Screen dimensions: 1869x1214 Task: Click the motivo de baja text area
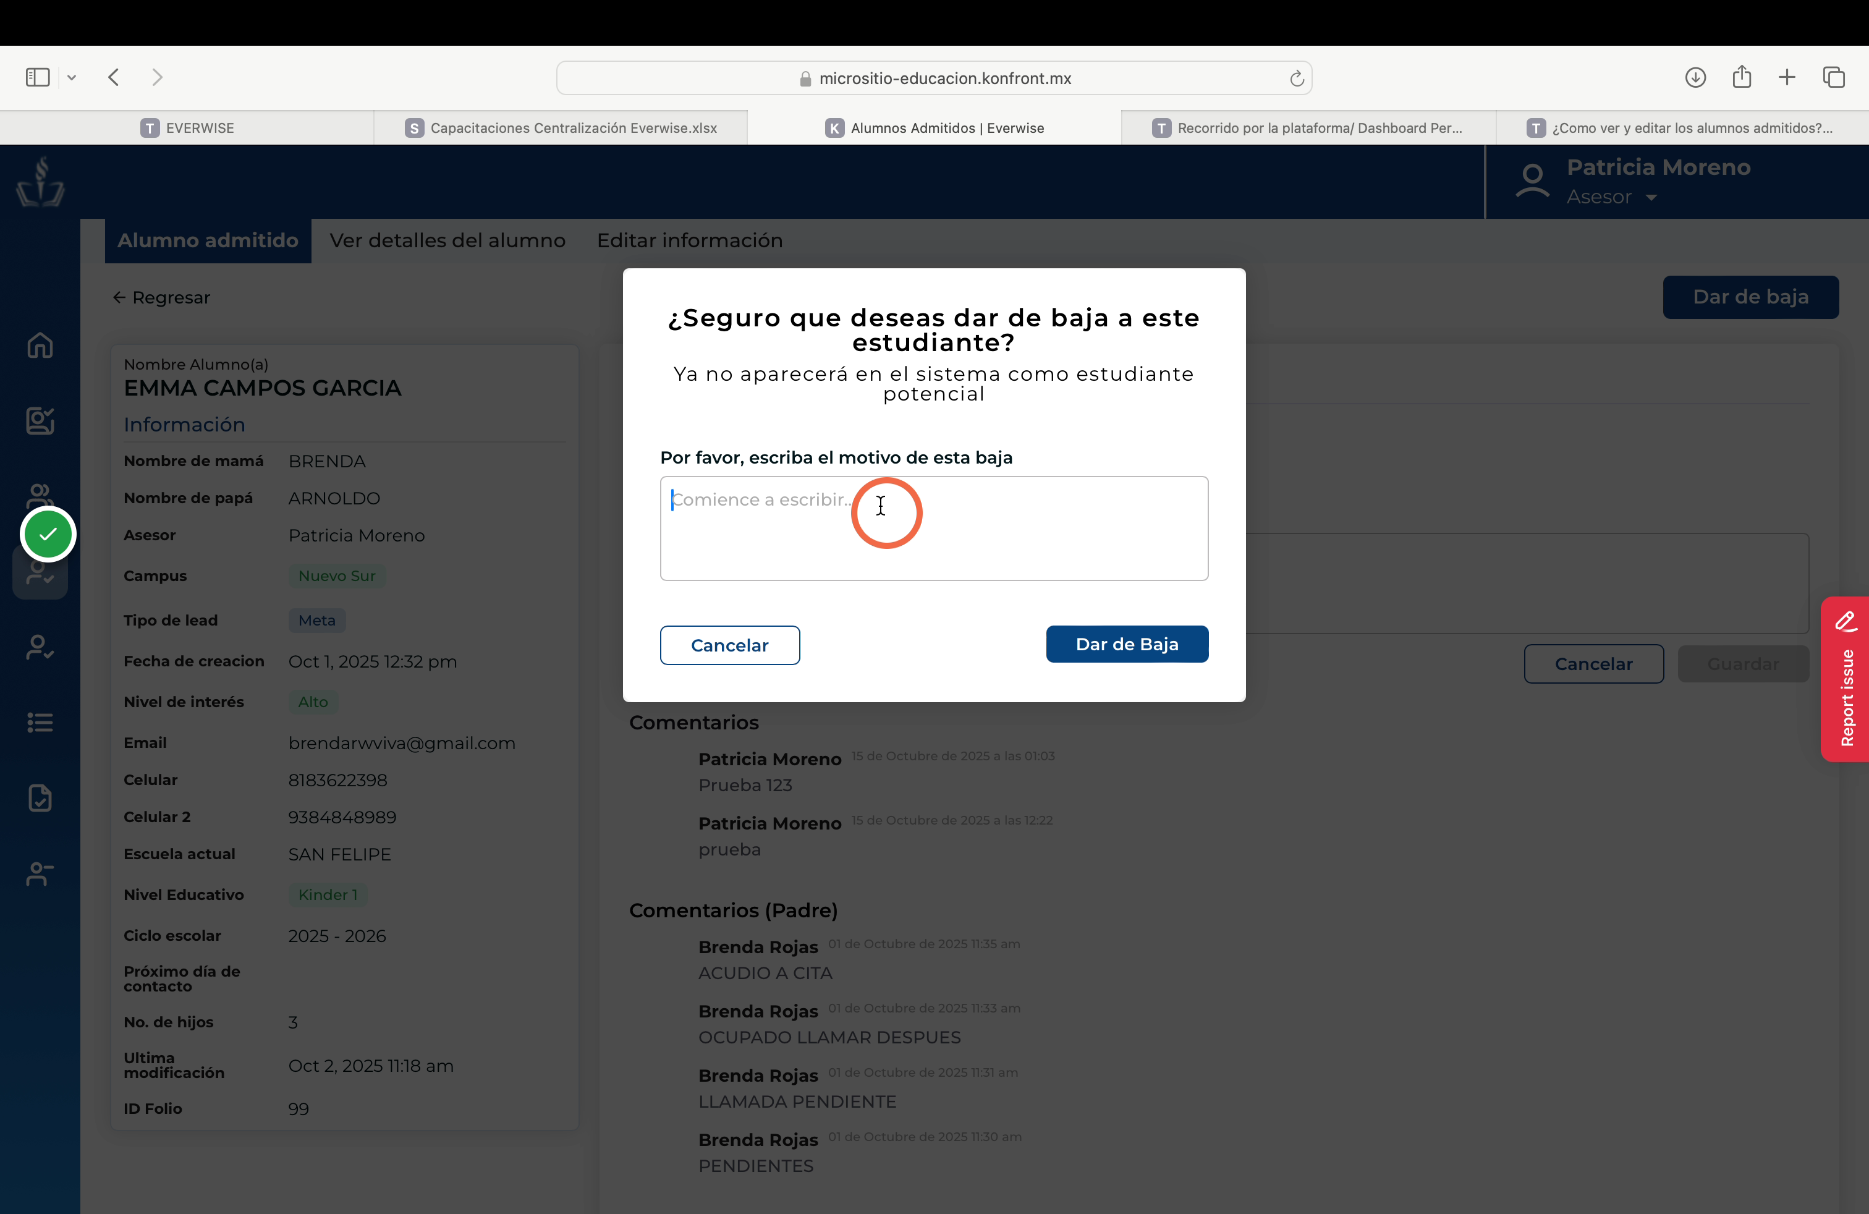[x=934, y=528]
